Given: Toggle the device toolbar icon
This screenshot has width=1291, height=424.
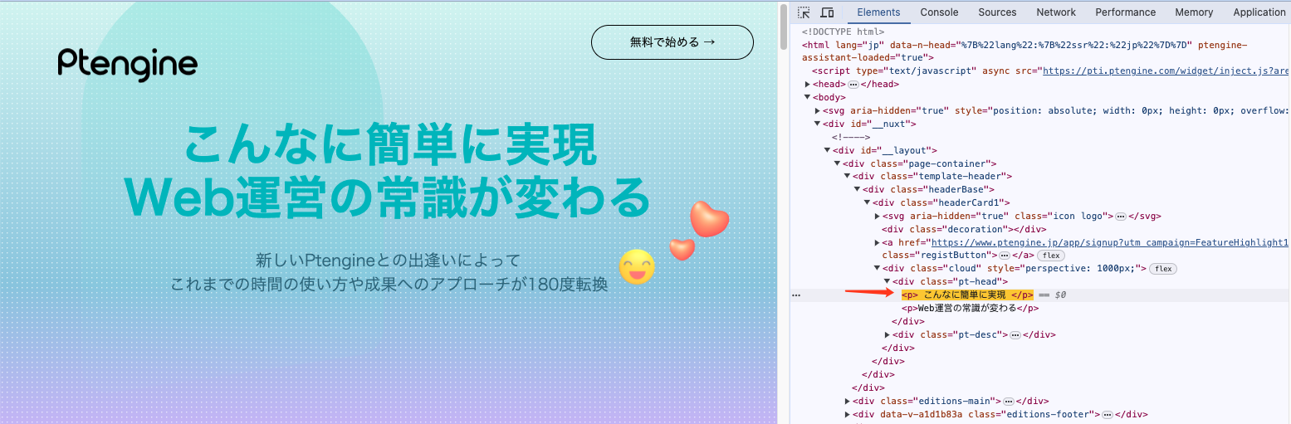Looking at the screenshot, I should point(827,12).
